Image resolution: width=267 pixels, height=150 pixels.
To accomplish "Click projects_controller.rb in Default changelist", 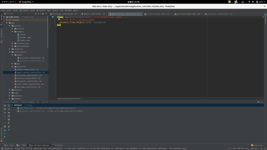I will 32,111.
